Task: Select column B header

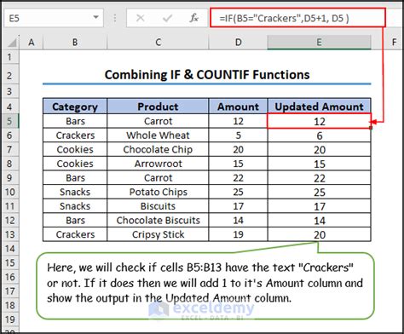Action: (75, 43)
